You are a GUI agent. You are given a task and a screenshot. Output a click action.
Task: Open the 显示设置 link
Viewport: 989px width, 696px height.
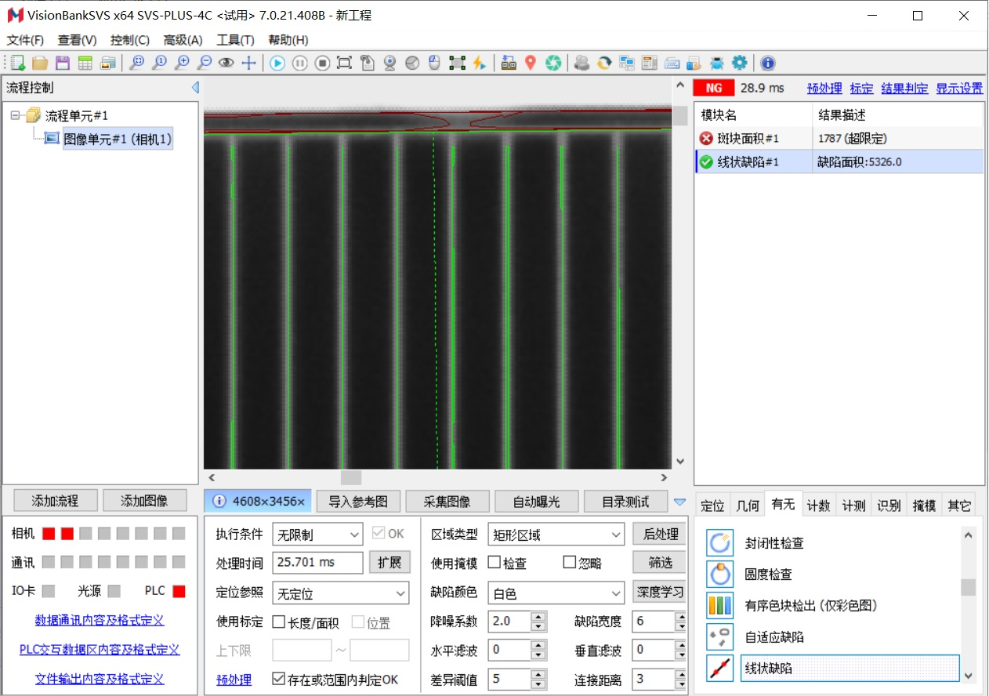(959, 89)
